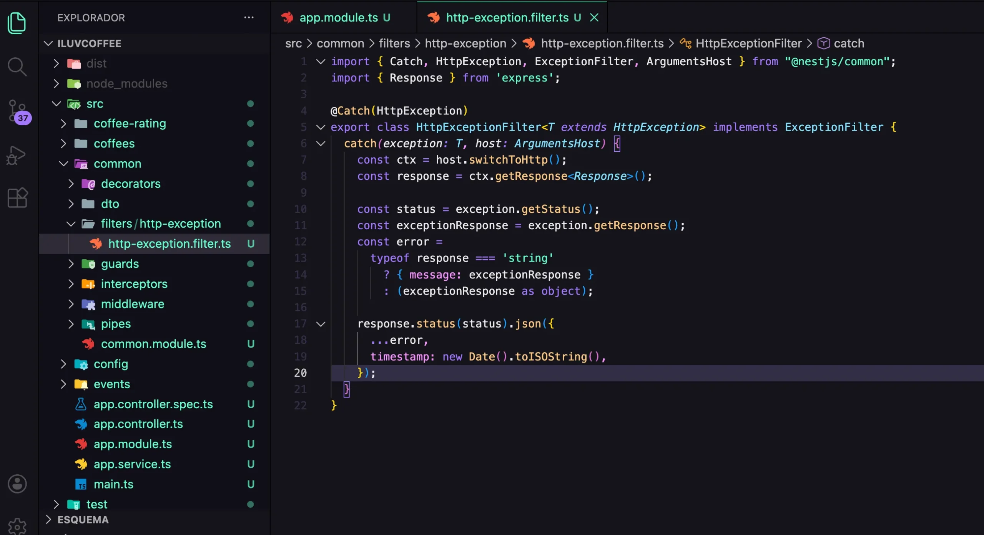Open app.service.ts from the explorer
Viewport: 984px width, 535px height.
[132, 464]
